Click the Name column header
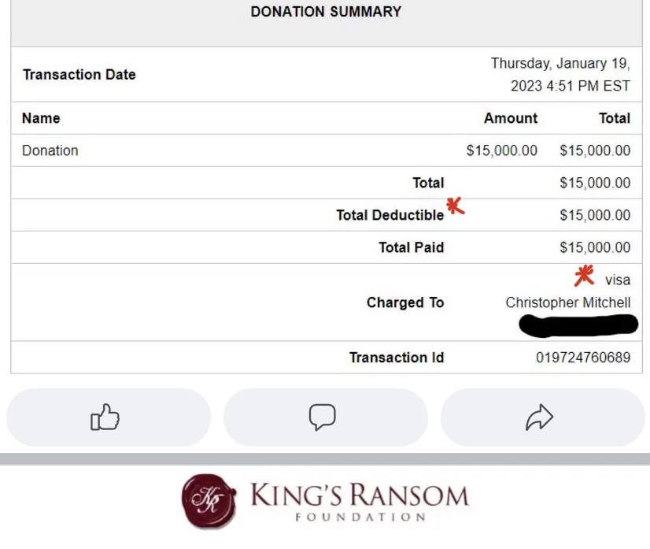The height and width of the screenshot is (549, 650). tap(41, 118)
